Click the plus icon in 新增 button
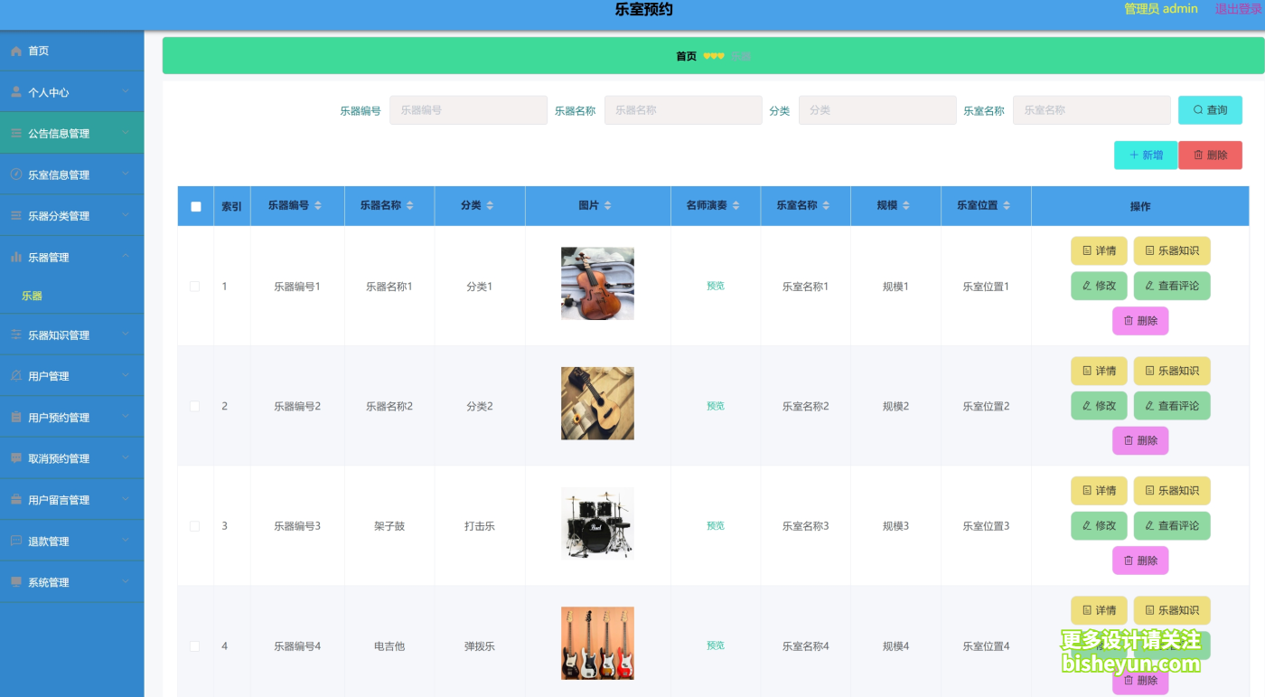 (1134, 155)
